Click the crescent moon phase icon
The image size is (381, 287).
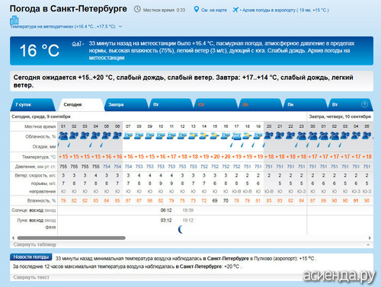(x=181, y=229)
